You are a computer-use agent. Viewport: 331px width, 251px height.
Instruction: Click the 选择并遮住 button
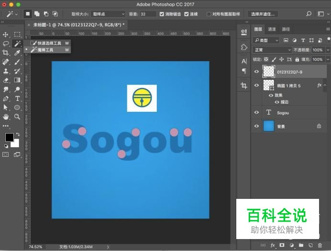click(263, 14)
